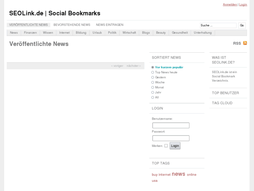The image size is (254, 191).
Task: Open the 'Tag Cloud' sidebar heading
Action: [x=222, y=103]
